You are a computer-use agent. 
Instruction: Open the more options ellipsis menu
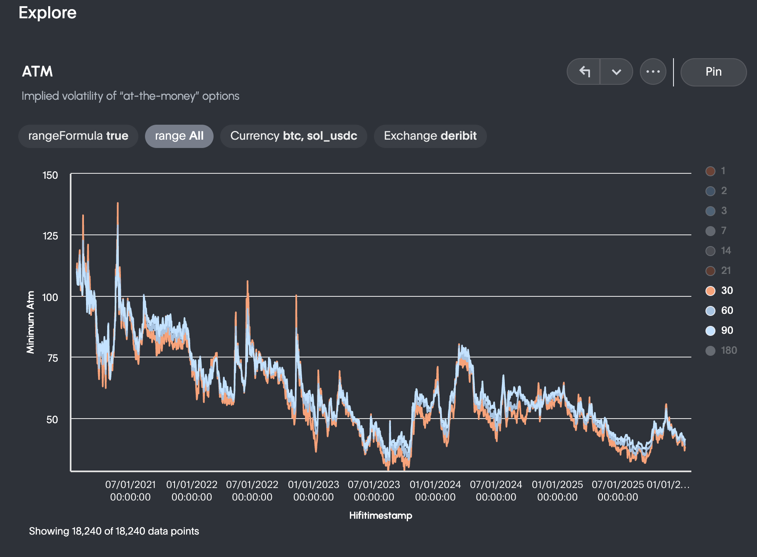pos(653,71)
